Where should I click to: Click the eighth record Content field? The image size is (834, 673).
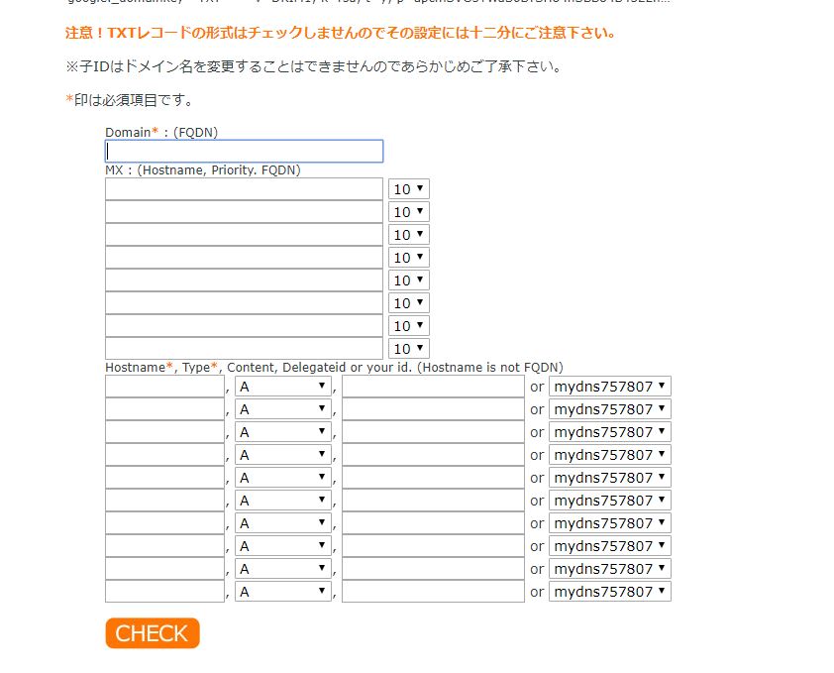pos(433,546)
